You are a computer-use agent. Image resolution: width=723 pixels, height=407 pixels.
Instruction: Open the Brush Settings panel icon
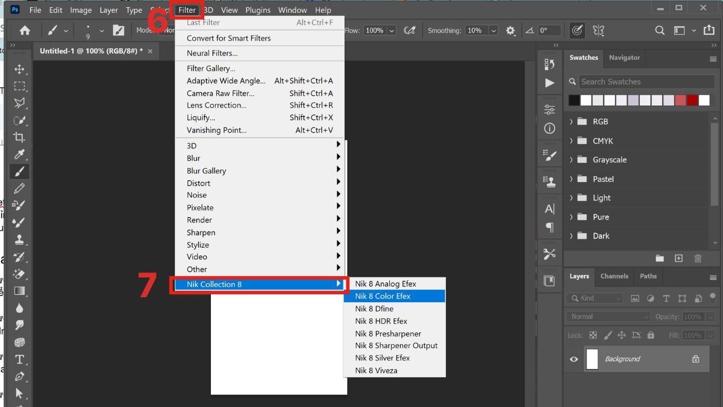pos(549,156)
